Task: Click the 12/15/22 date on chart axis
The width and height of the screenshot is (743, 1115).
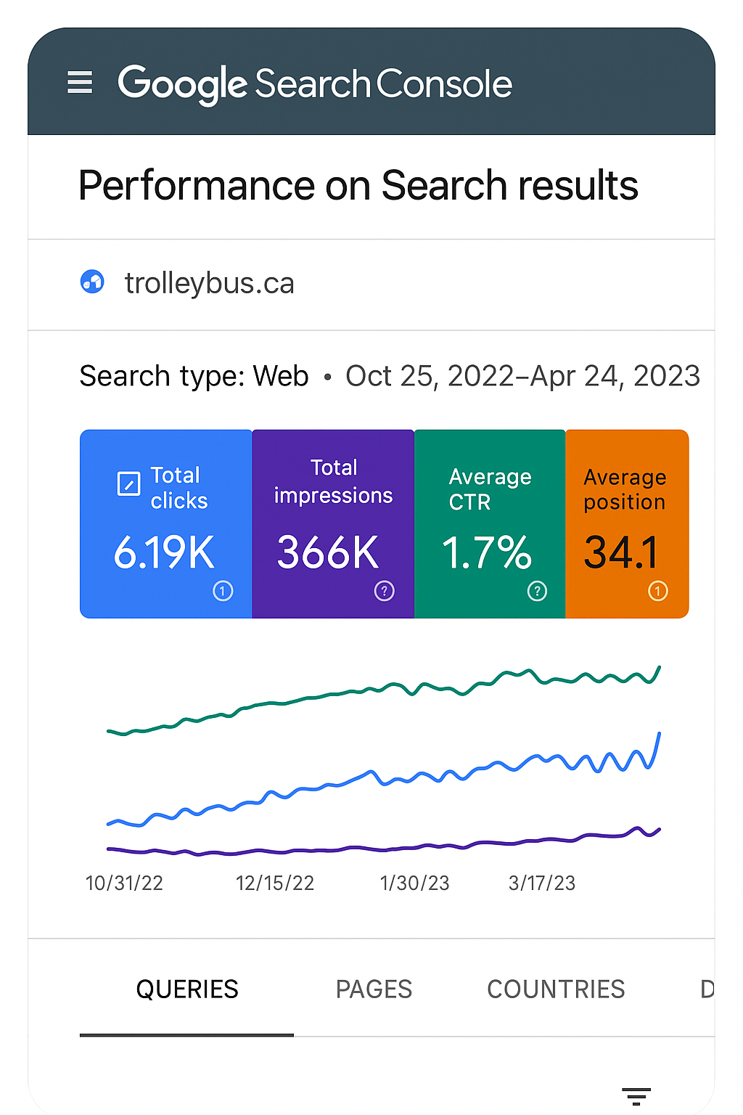Action: [274, 883]
